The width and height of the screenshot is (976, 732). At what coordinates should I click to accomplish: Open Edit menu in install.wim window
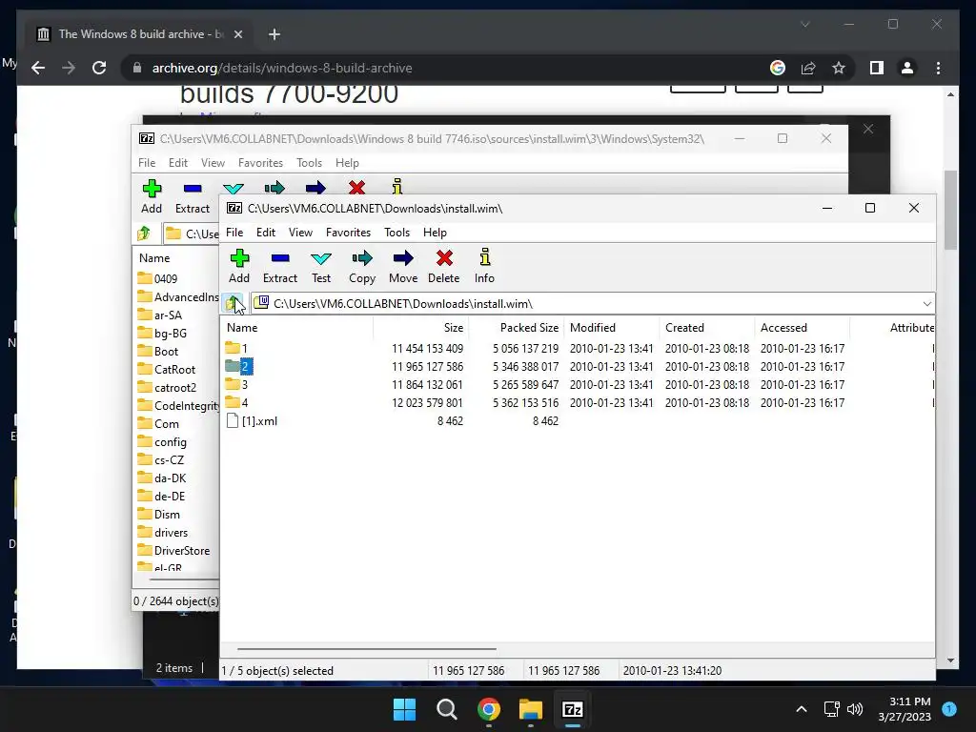click(x=266, y=233)
